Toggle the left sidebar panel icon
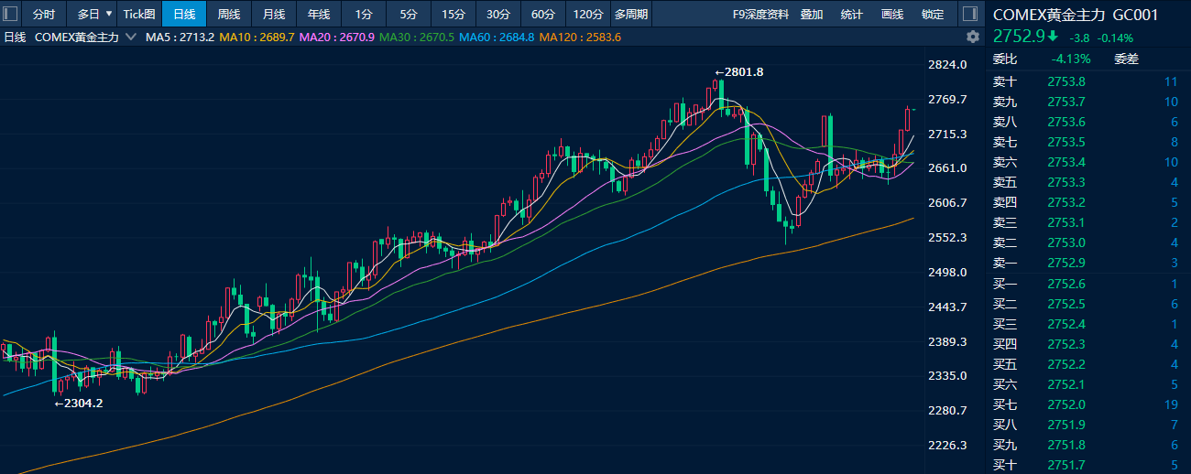 [x=12, y=14]
